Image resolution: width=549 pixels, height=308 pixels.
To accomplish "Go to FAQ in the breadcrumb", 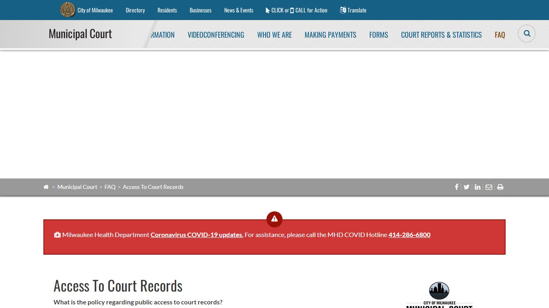I will tap(110, 187).
